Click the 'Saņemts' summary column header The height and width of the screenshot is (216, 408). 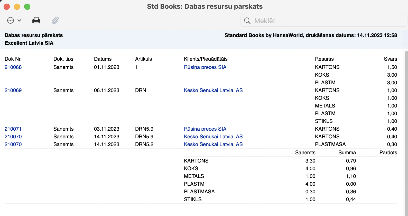[305, 152]
